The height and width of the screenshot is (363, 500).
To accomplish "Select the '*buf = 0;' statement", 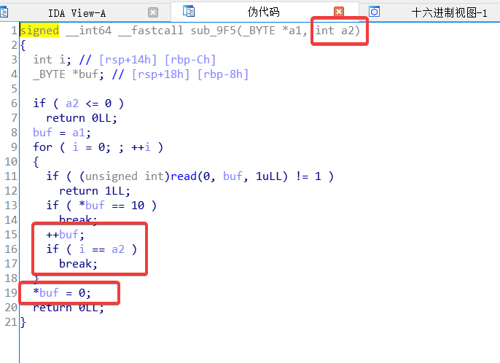I will 63,293.
